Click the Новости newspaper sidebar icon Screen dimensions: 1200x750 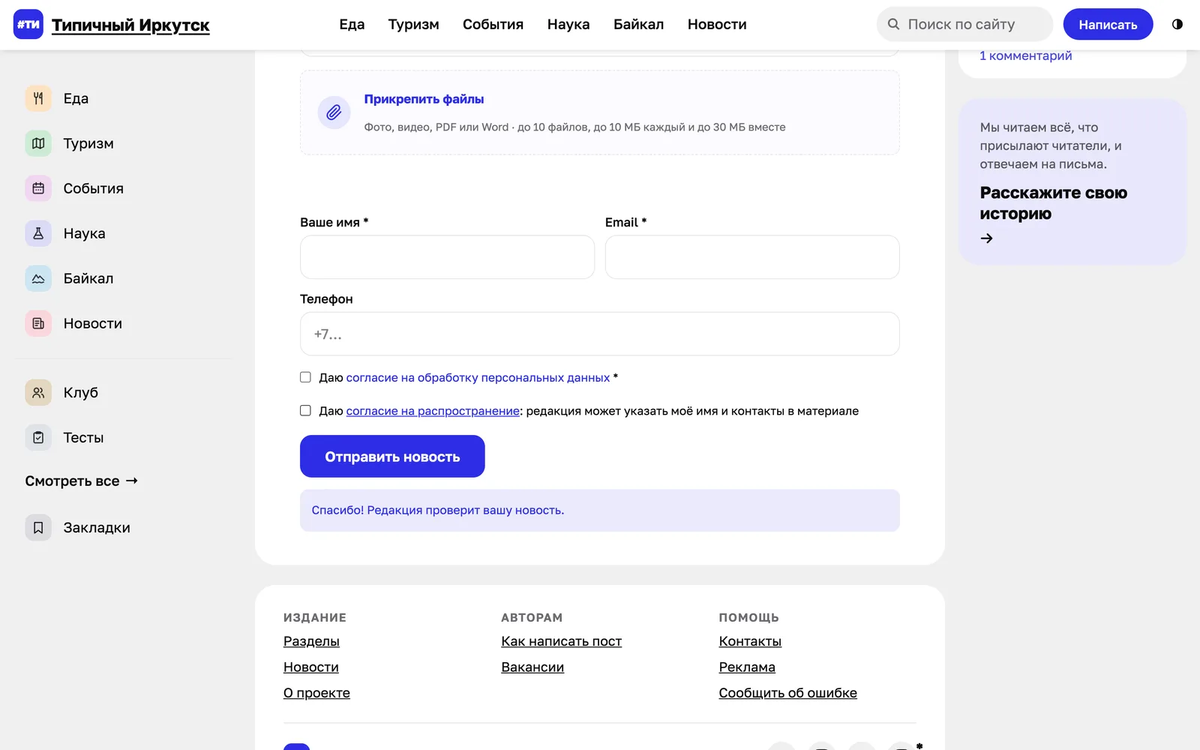click(x=38, y=323)
